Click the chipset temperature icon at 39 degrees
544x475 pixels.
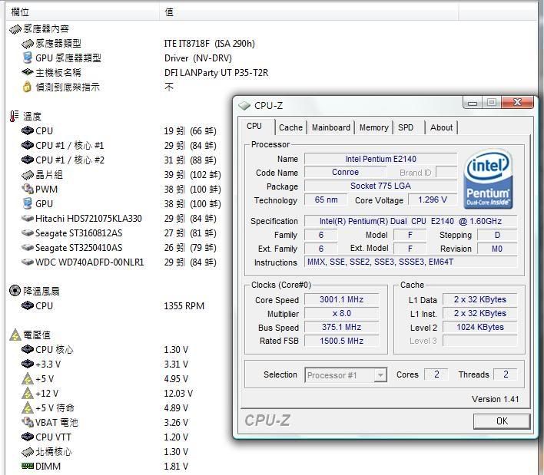pyautogui.click(x=28, y=175)
